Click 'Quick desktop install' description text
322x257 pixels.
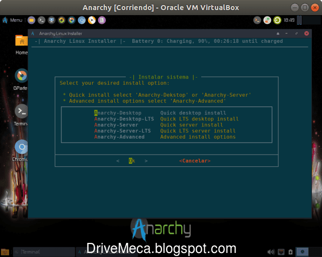[x=193, y=113]
